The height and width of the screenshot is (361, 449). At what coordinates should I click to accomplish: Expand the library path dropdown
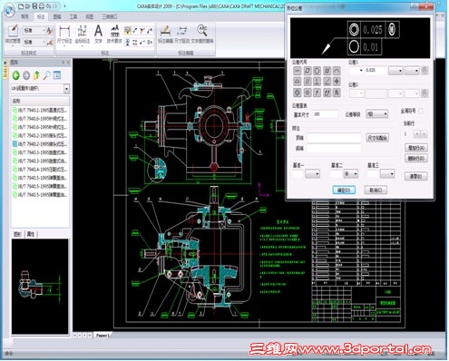point(66,89)
